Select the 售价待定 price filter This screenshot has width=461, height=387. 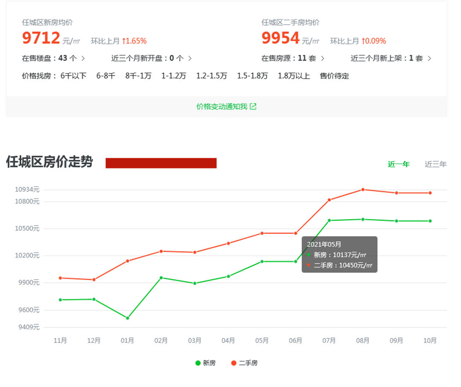334,76
